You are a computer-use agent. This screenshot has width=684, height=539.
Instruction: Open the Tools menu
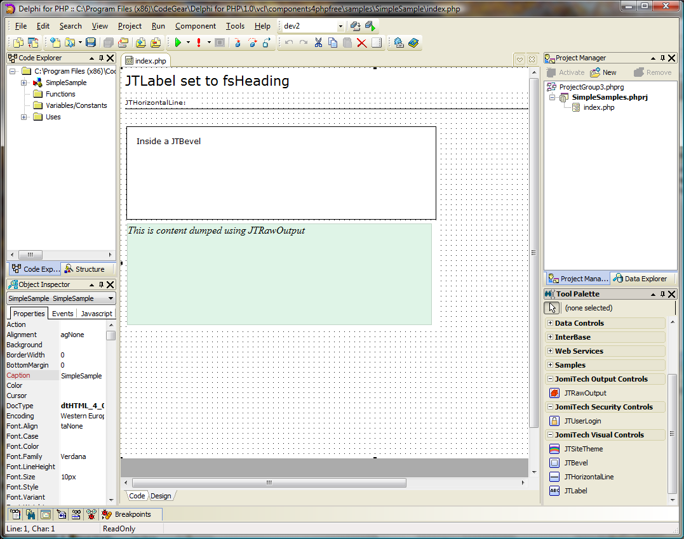(235, 26)
